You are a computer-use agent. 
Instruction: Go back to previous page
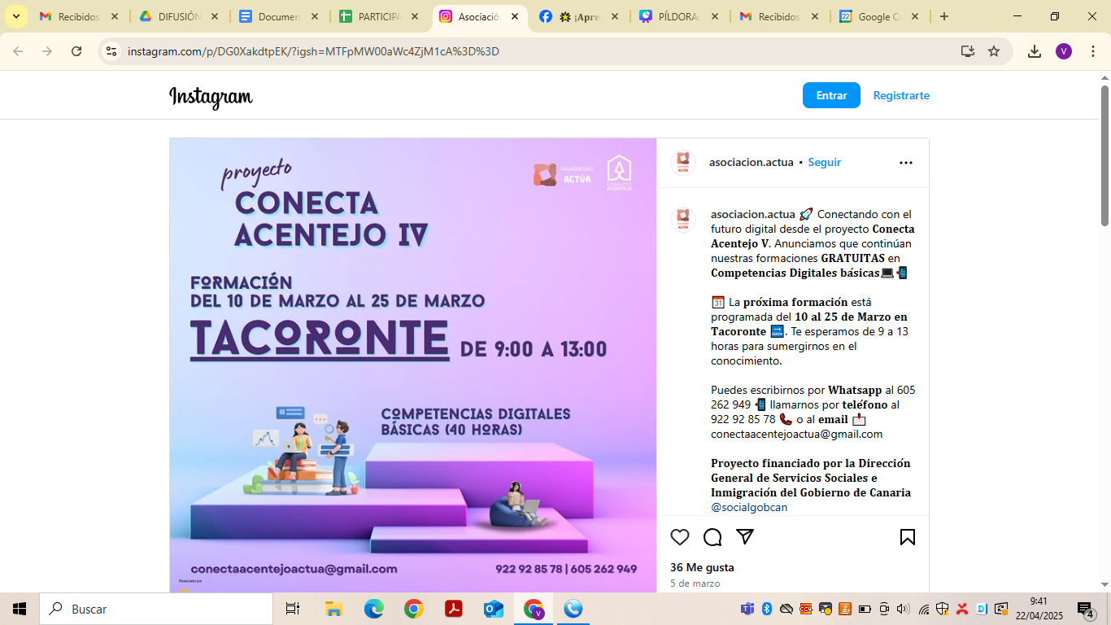(x=18, y=51)
